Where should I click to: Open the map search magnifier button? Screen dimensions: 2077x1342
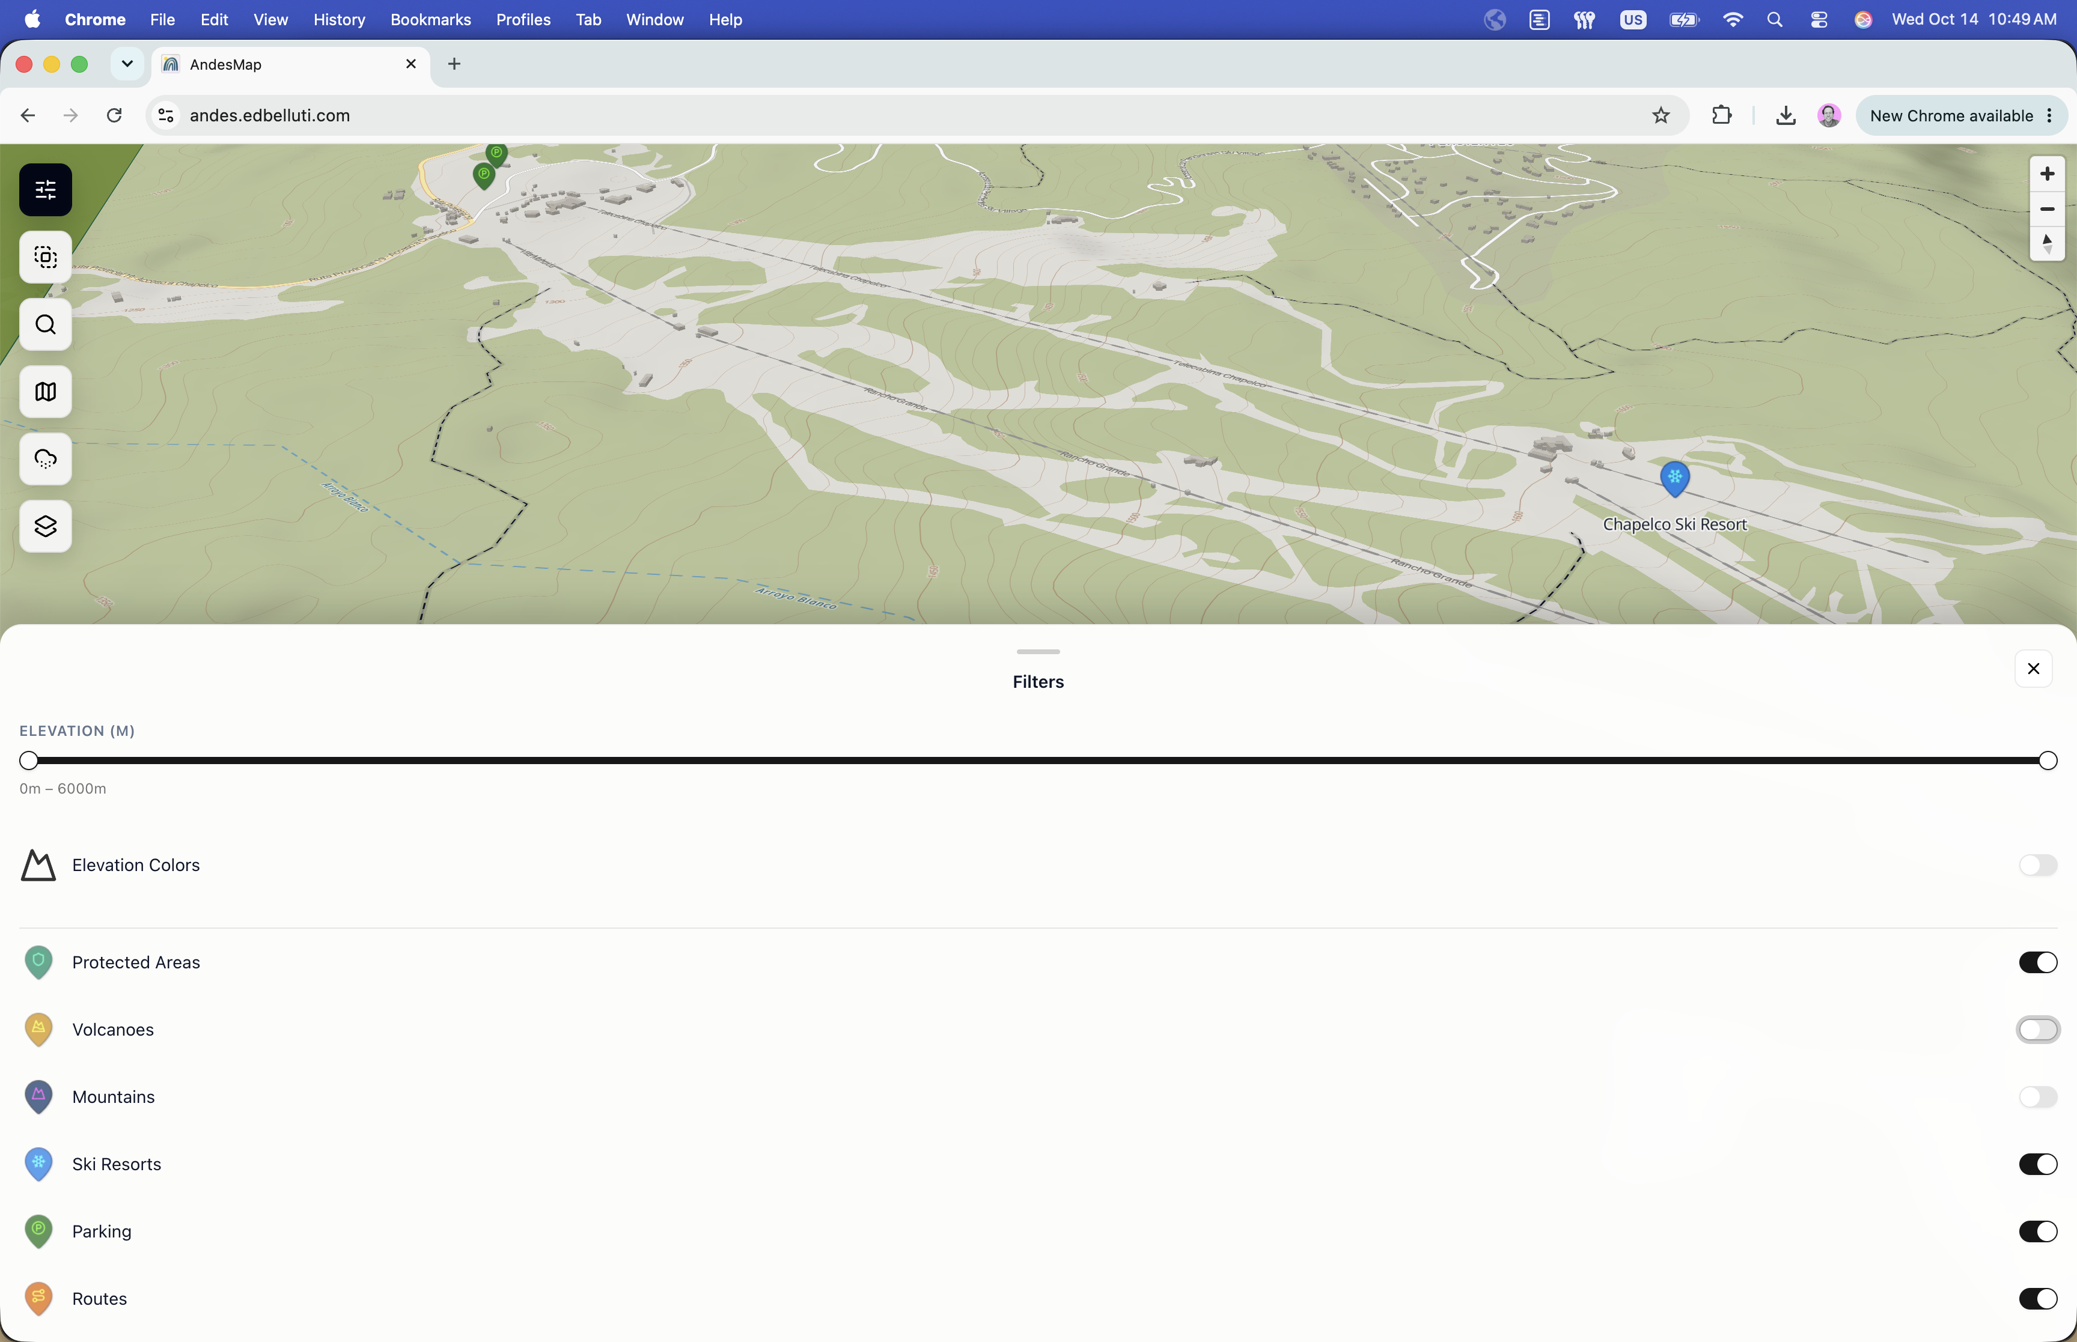[45, 324]
